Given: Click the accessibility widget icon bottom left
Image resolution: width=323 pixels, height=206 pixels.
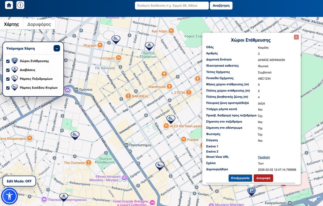Looking at the screenshot, I should [x=10, y=196].
